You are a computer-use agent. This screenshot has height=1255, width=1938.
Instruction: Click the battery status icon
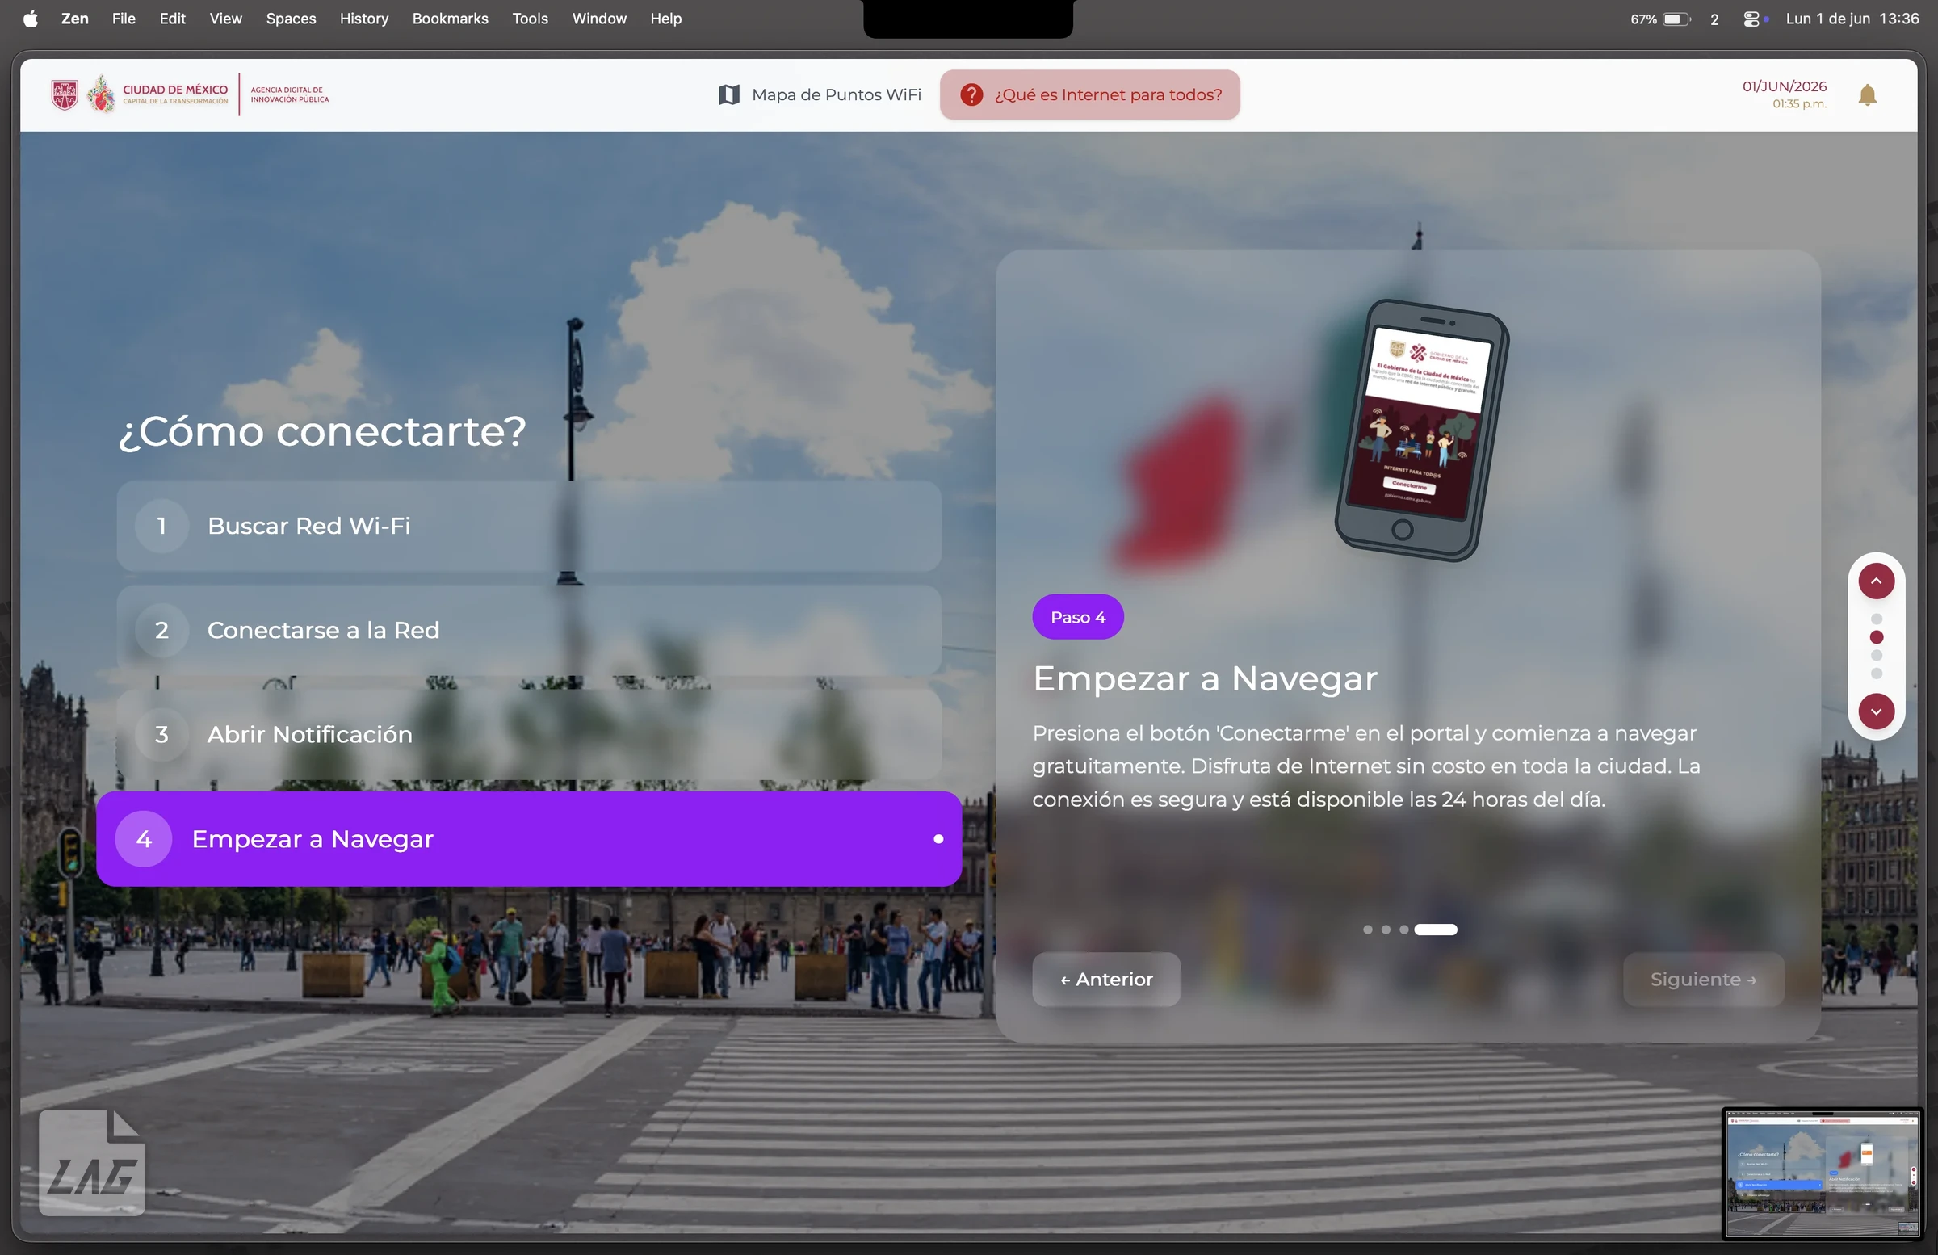[1676, 19]
